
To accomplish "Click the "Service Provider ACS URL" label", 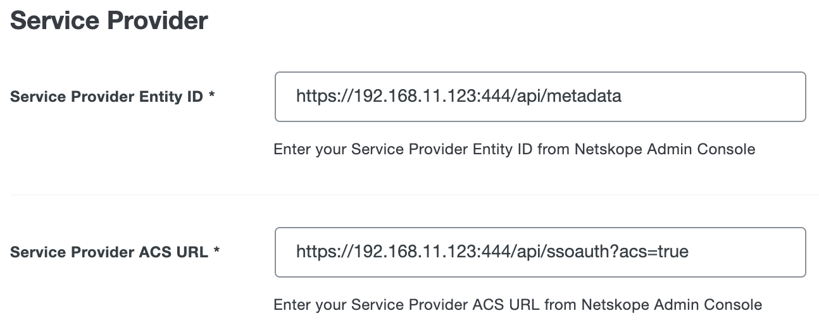I will tap(109, 252).
